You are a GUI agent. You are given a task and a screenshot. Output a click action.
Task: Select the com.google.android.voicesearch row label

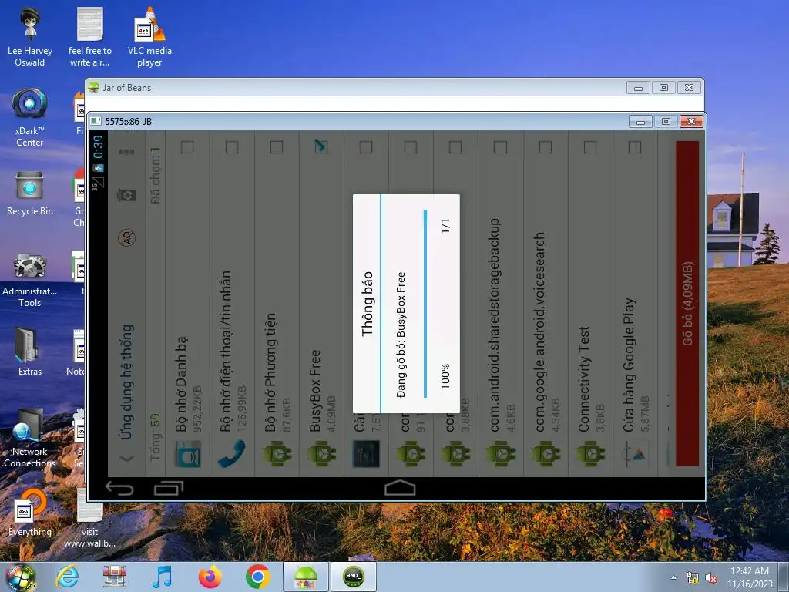pos(539,331)
